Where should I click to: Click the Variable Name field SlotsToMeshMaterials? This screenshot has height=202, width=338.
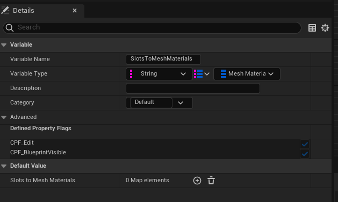(x=163, y=59)
